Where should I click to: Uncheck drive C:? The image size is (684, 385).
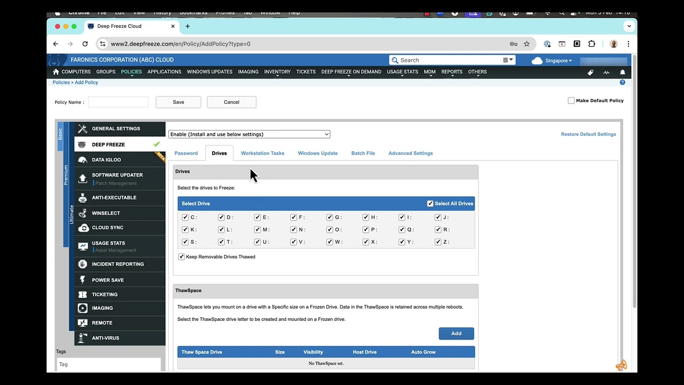click(185, 217)
